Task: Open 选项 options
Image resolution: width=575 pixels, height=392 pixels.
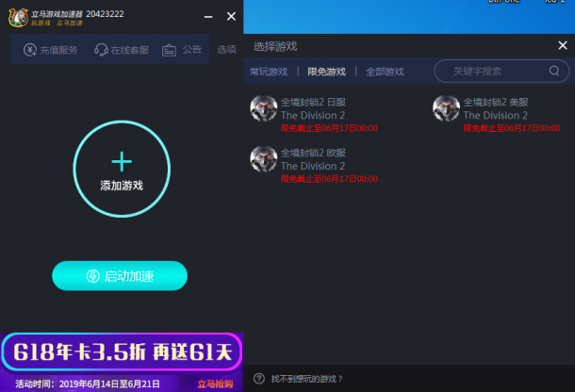Action: pos(226,50)
